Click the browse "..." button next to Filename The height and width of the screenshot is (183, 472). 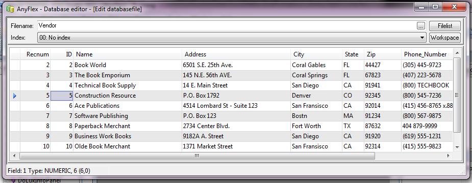[421, 26]
